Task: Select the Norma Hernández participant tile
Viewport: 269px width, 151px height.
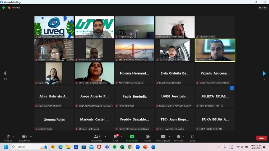Action: click(134, 73)
